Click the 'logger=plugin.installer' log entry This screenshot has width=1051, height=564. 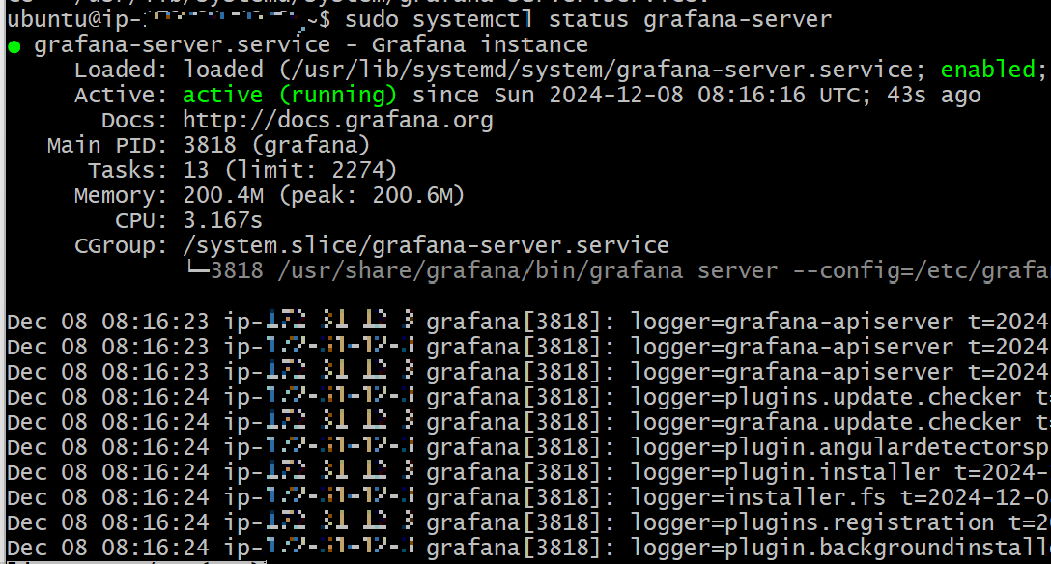click(x=785, y=472)
